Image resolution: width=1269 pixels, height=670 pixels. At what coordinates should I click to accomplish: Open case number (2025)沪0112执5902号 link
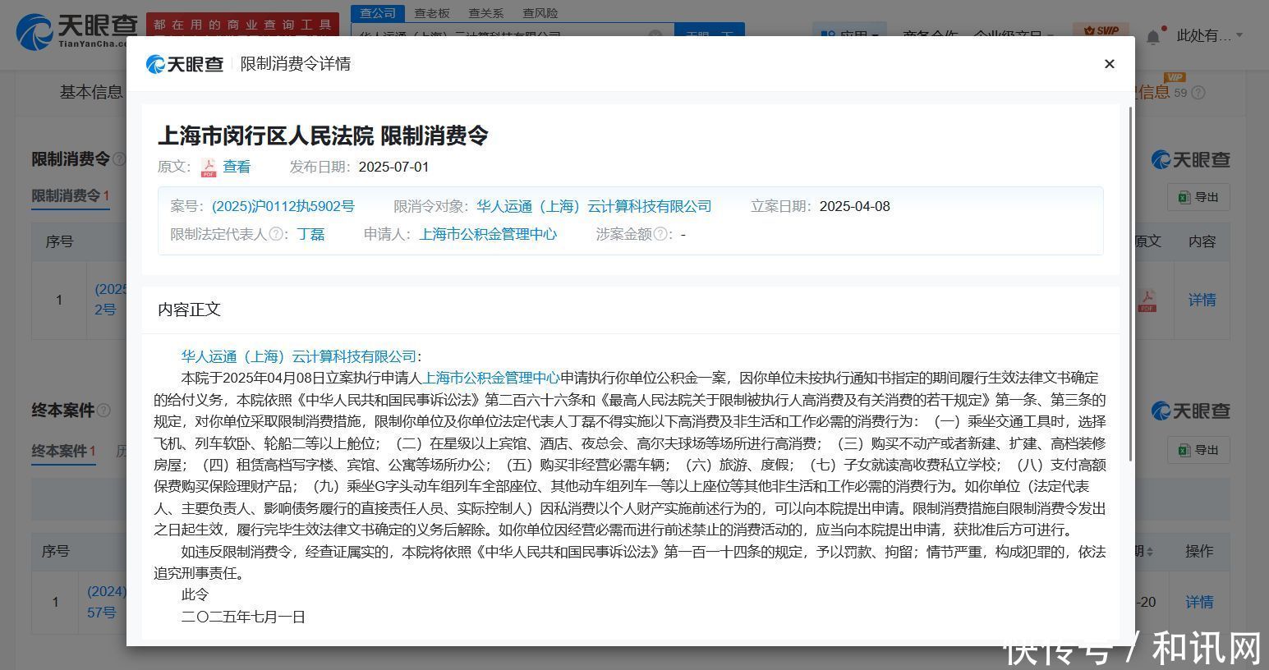pos(283,206)
